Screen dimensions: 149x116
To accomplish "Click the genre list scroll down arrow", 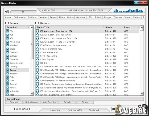I will [32, 94].
